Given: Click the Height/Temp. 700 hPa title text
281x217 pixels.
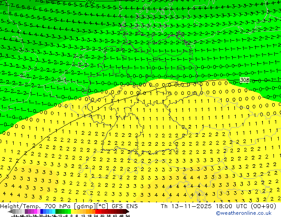Looking at the screenshot, I should 35,206.
